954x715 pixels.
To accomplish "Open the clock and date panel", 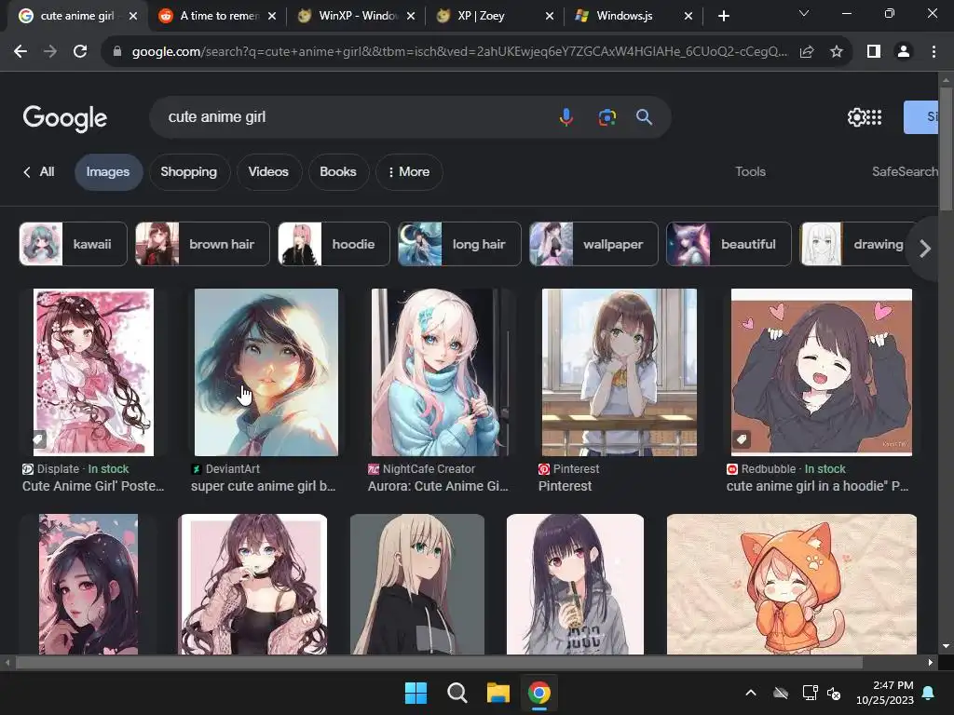I will (x=885, y=693).
